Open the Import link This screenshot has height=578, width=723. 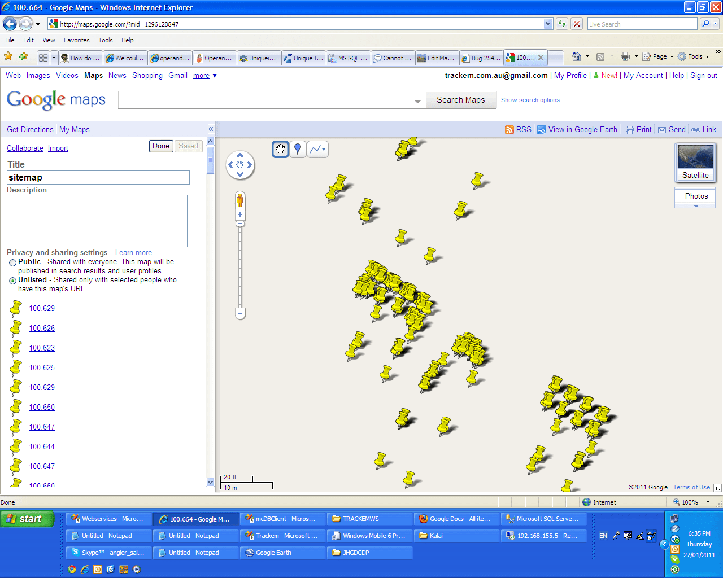click(x=58, y=148)
